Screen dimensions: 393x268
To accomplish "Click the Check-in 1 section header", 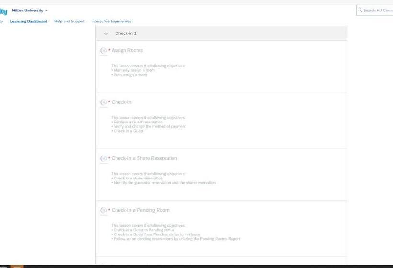I will click(126, 33).
